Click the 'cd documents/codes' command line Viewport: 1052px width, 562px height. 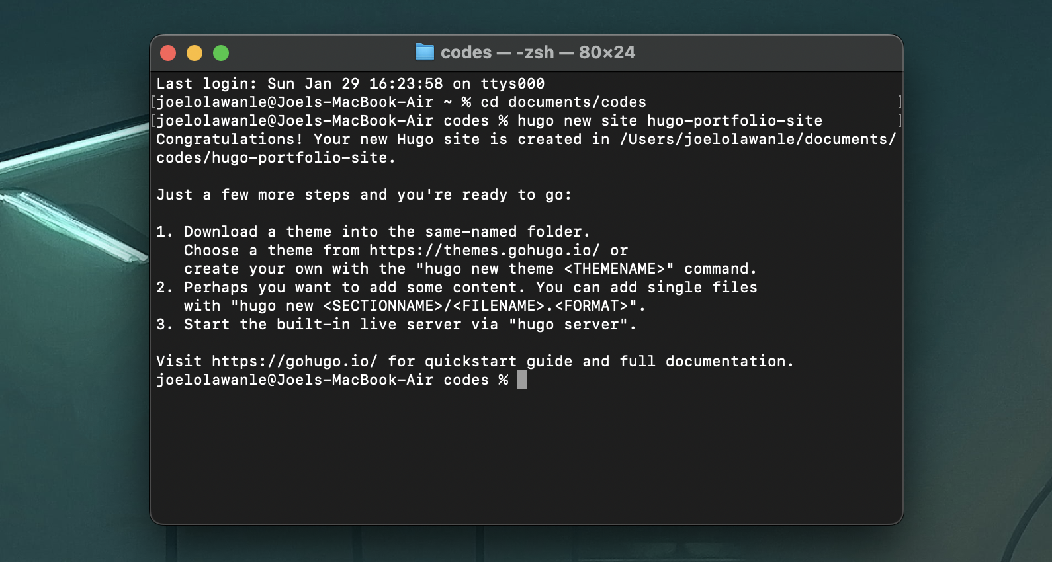tap(563, 102)
